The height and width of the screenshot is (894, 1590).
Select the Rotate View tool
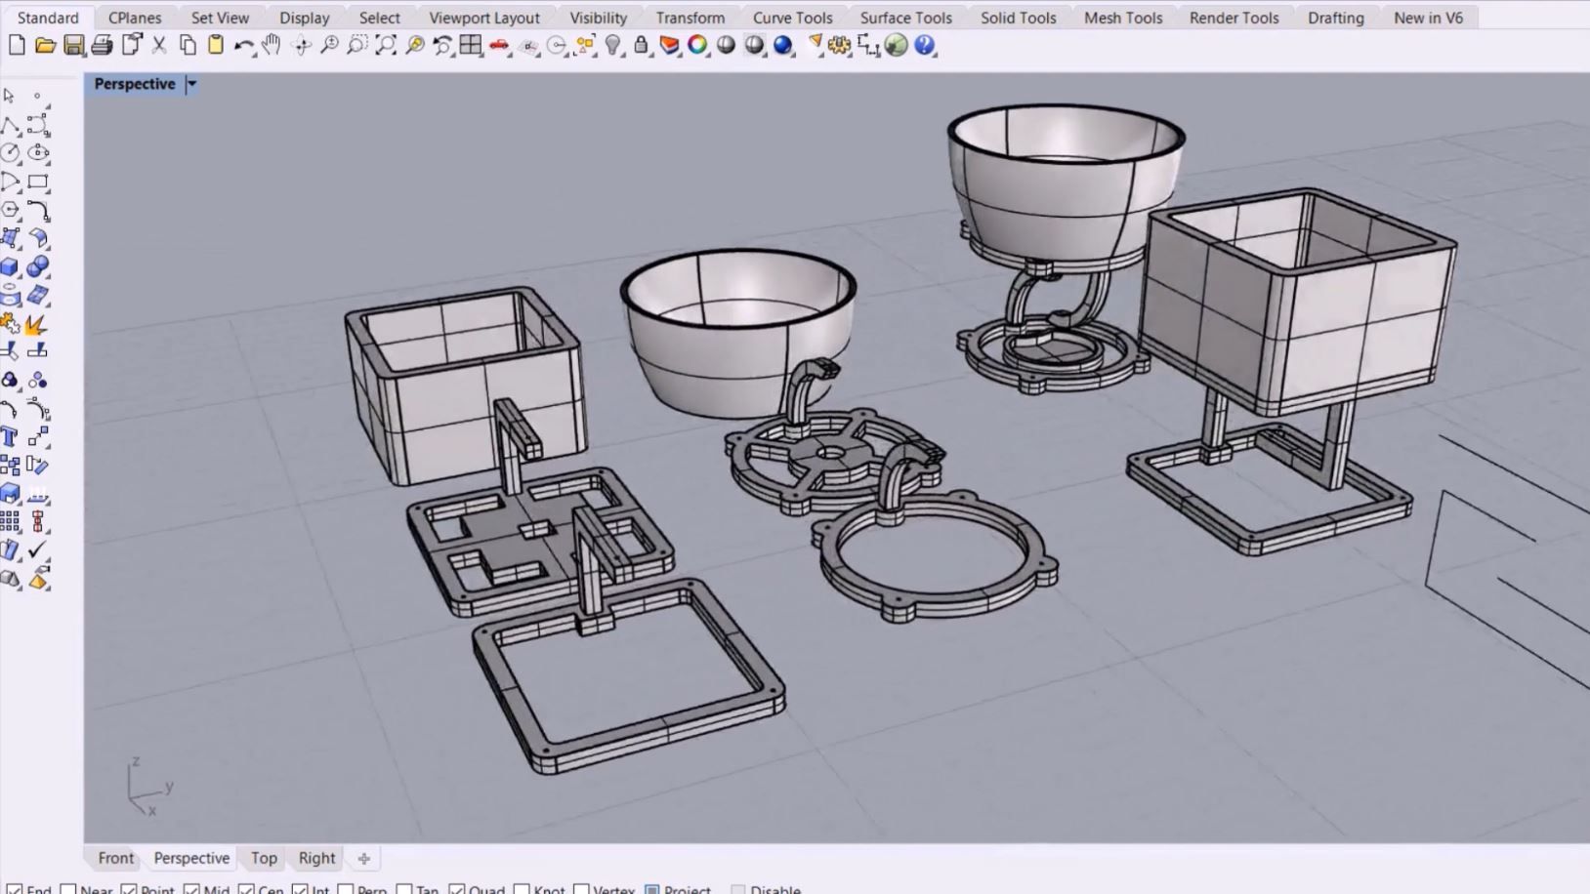point(301,45)
